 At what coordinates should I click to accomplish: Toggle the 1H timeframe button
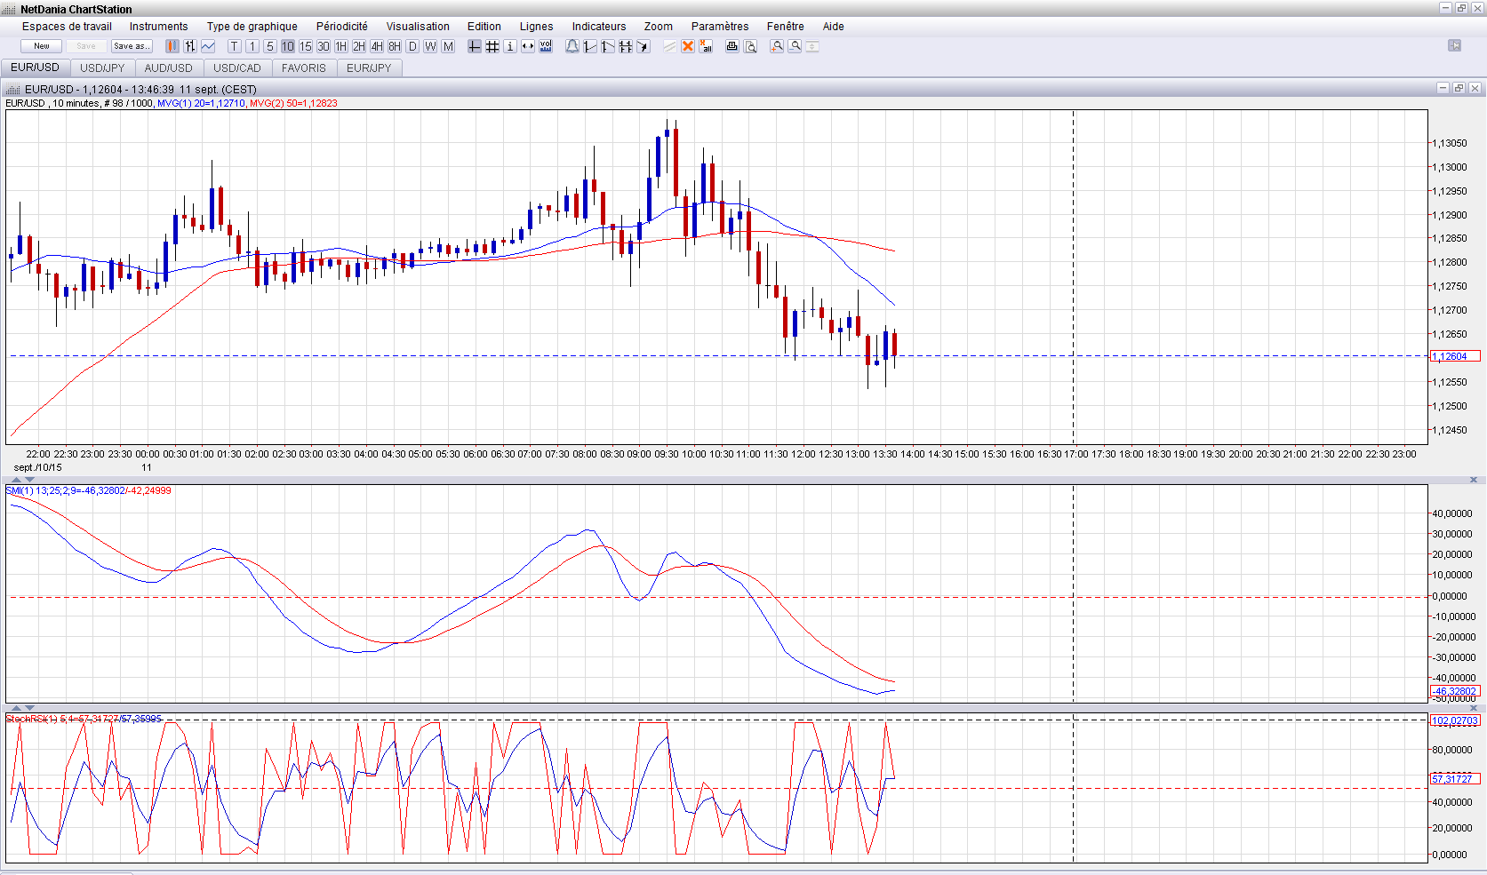tap(341, 46)
